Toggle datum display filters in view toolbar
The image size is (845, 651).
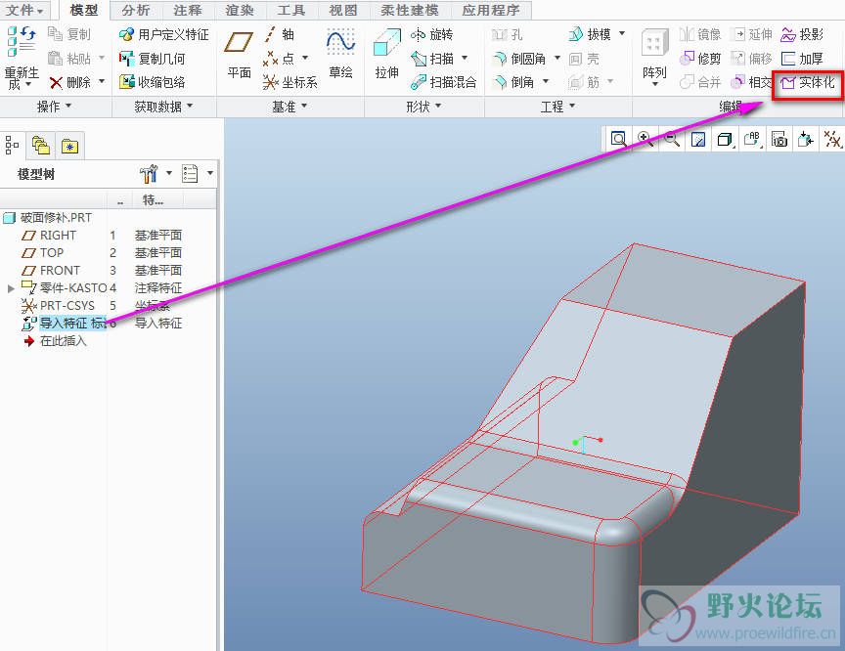coord(832,140)
